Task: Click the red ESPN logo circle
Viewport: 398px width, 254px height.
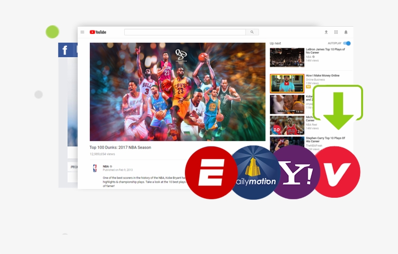Action: pyautogui.click(x=211, y=173)
